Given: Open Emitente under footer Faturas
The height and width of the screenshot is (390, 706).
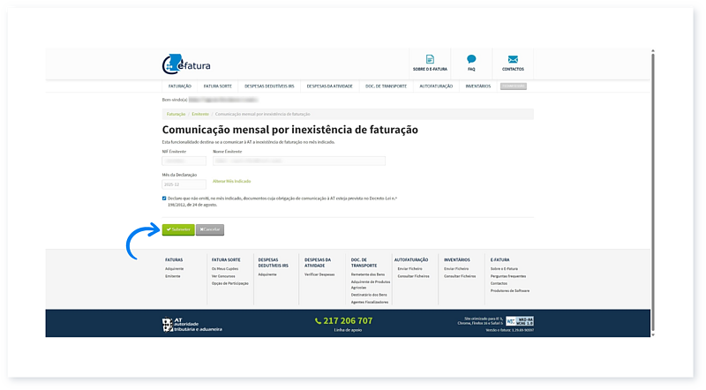Looking at the screenshot, I should [173, 276].
